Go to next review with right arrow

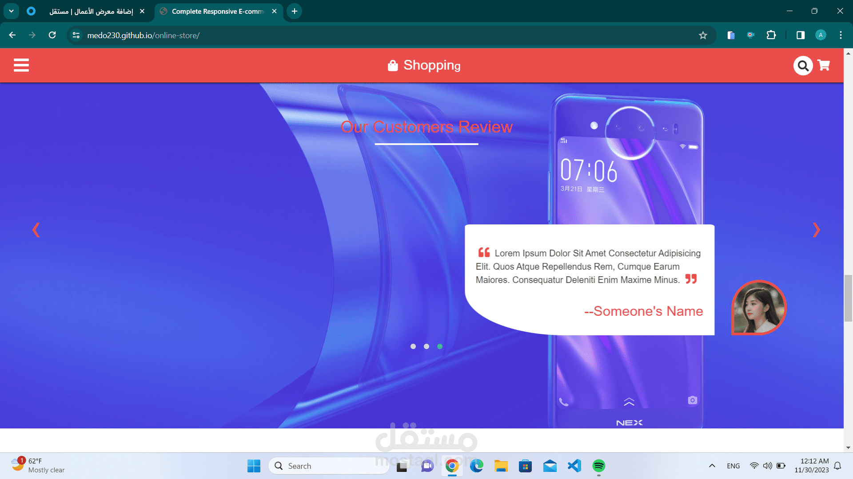point(816,230)
